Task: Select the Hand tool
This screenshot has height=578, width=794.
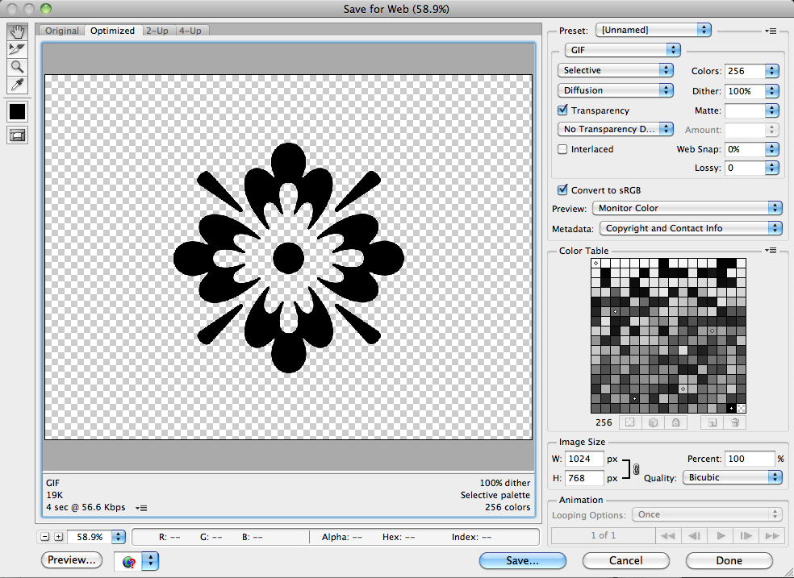Action: pyautogui.click(x=17, y=32)
